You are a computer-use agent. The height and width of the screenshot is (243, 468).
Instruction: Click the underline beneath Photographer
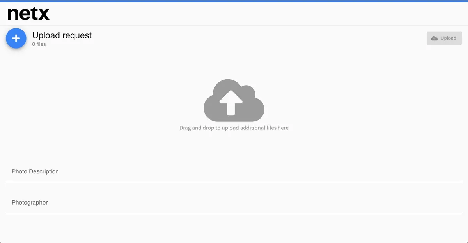click(234, 213)
